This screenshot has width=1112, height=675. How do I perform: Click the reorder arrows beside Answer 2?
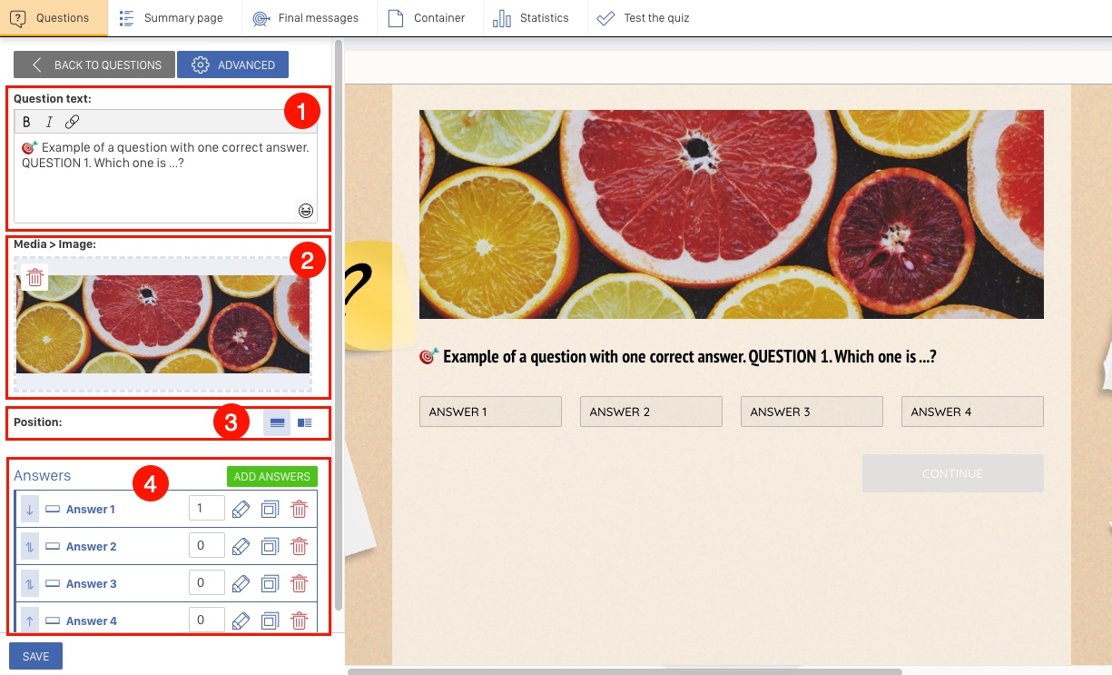[x=29, y=546]
